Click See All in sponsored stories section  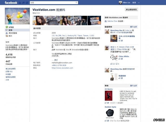pyautogui.click(x=134, y=27)
